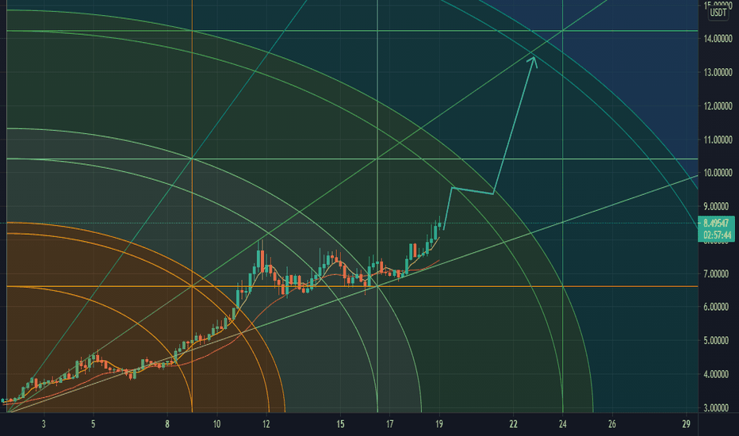Click the 11.00000 price axis label

click(x=718, y=140)
